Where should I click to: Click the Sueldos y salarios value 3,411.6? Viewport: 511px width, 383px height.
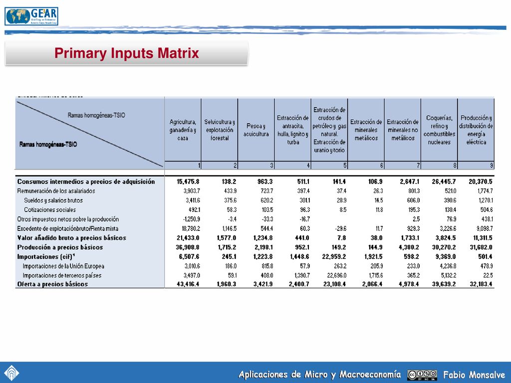coord(193,200)
